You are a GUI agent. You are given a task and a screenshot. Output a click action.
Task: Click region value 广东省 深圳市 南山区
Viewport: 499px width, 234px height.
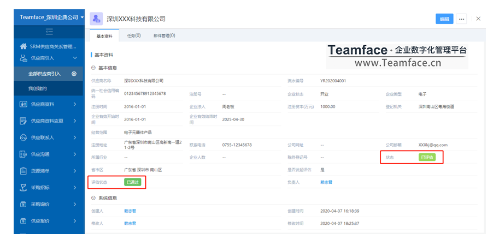(143, 170)
